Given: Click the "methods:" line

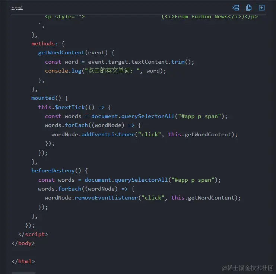Looking at the screenshot, I should (x=48, y=44).
